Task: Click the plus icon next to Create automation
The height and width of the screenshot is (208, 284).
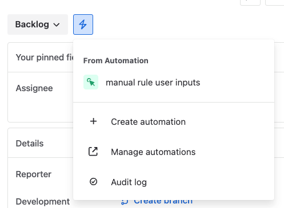Action: click(93, 121)
